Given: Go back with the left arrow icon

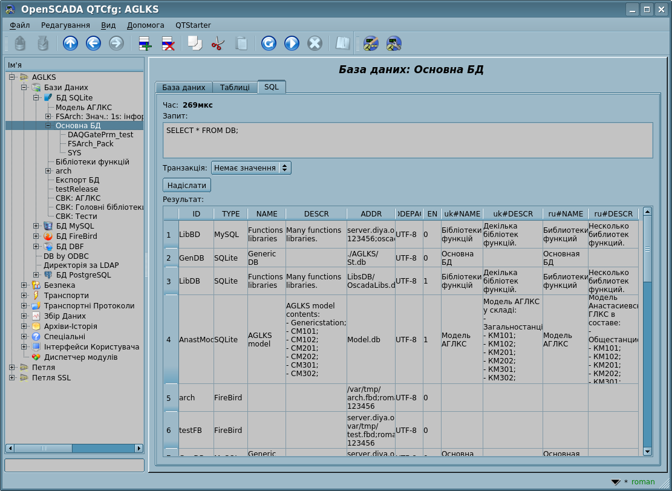Looking at the screenshot, I should [93, 43].
